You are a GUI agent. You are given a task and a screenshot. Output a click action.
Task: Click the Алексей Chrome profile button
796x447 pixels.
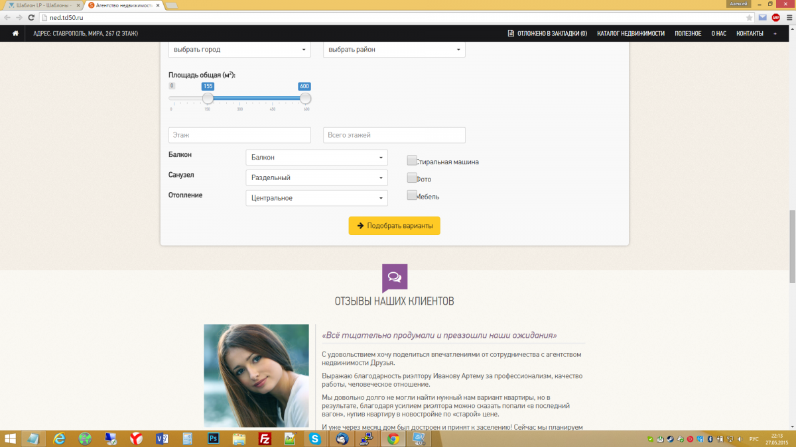coord(738,4)
